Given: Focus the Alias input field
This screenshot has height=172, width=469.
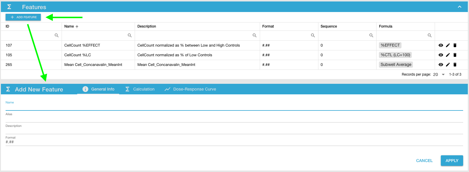Looking at the screenshot, I should pos(234,118).
